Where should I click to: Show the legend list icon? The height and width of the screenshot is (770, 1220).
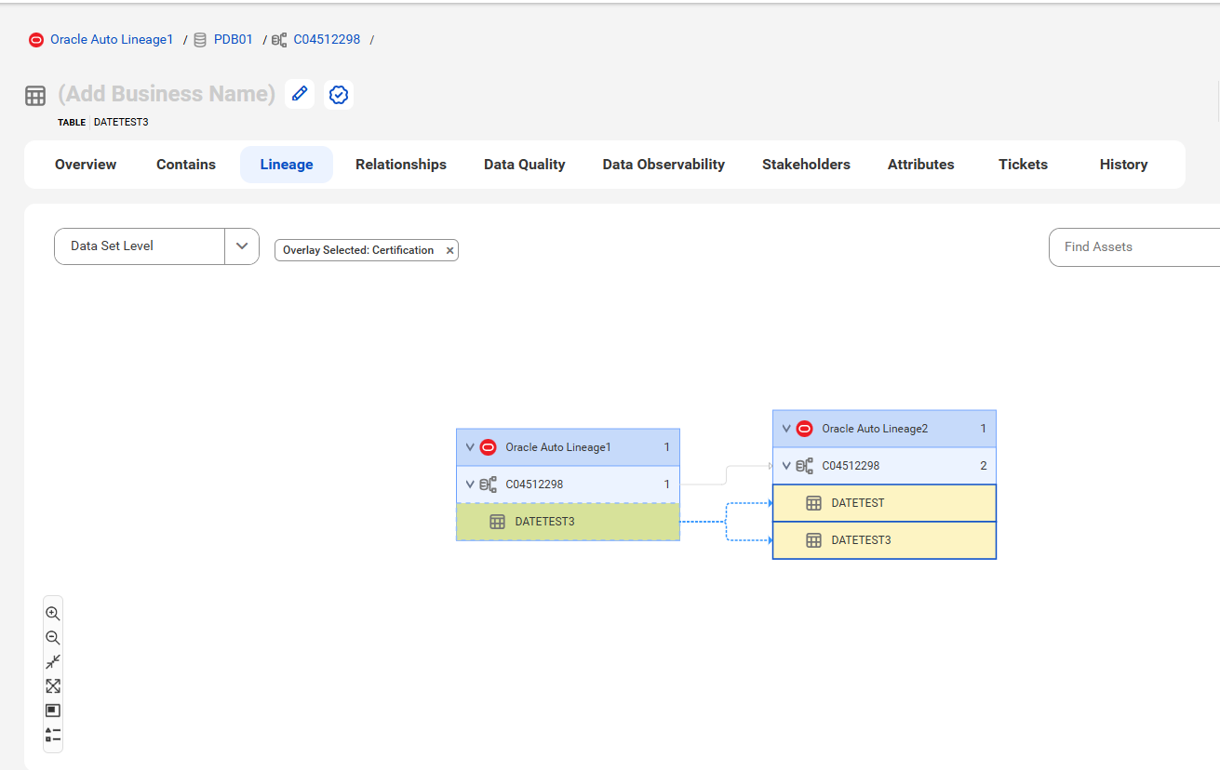53,735
